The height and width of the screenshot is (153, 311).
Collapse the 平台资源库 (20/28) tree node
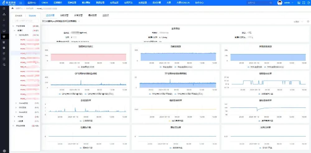pyautogui.click(x=13, y=26)
